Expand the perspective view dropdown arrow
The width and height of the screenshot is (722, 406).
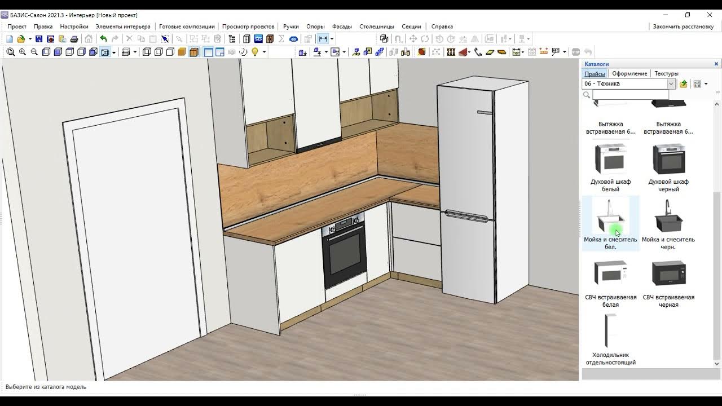(113, 52)
